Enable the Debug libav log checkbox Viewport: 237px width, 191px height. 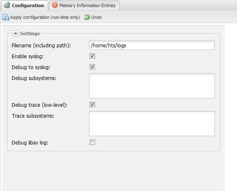(x=92, y=142)
